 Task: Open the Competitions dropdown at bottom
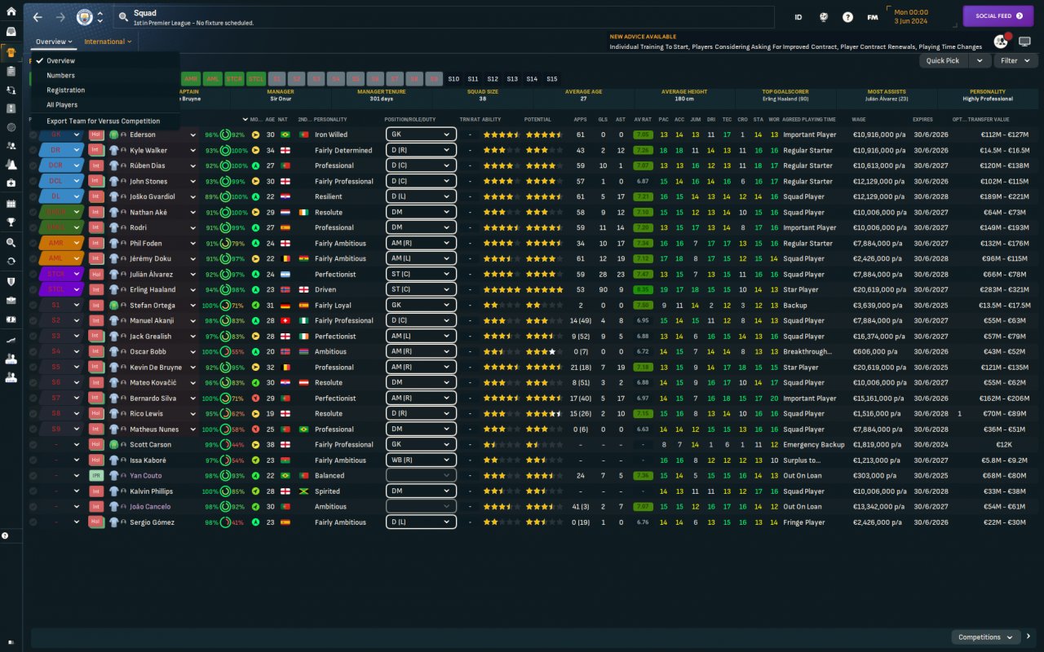click(x=985, y=637)
